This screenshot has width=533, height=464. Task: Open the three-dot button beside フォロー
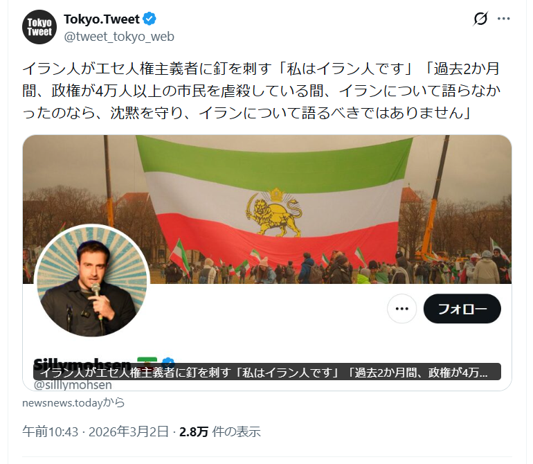click(x=401, y=309)
